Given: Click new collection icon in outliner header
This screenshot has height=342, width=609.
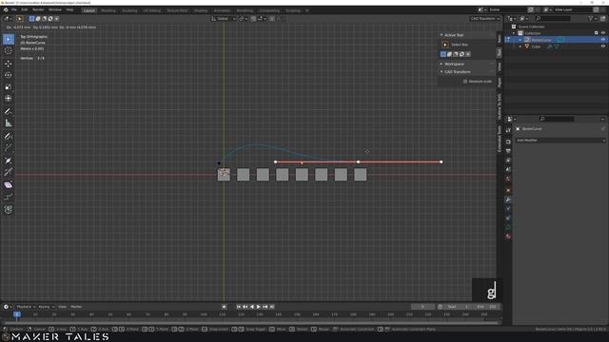Looking at the screenshot, I should pyautogui.click(x=602, y=18).
